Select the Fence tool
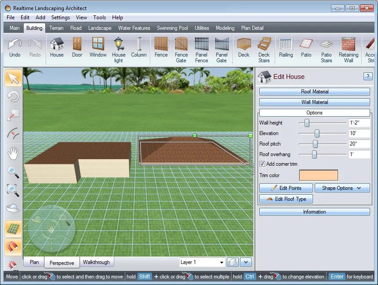378x285 pixels. 161,48
